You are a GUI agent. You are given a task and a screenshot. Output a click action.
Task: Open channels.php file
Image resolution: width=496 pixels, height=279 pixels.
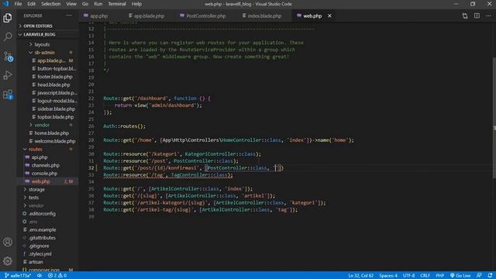tap(46, 165)
